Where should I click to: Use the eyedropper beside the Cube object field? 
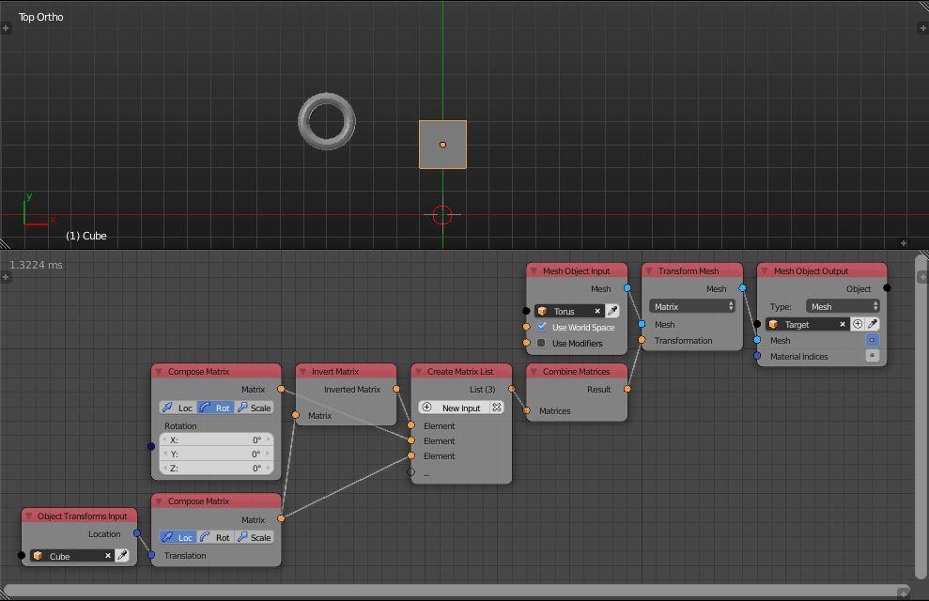tap(123, 555)
